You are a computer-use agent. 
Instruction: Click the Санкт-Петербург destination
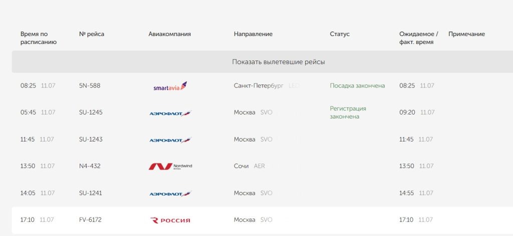(x=259, y=85)
